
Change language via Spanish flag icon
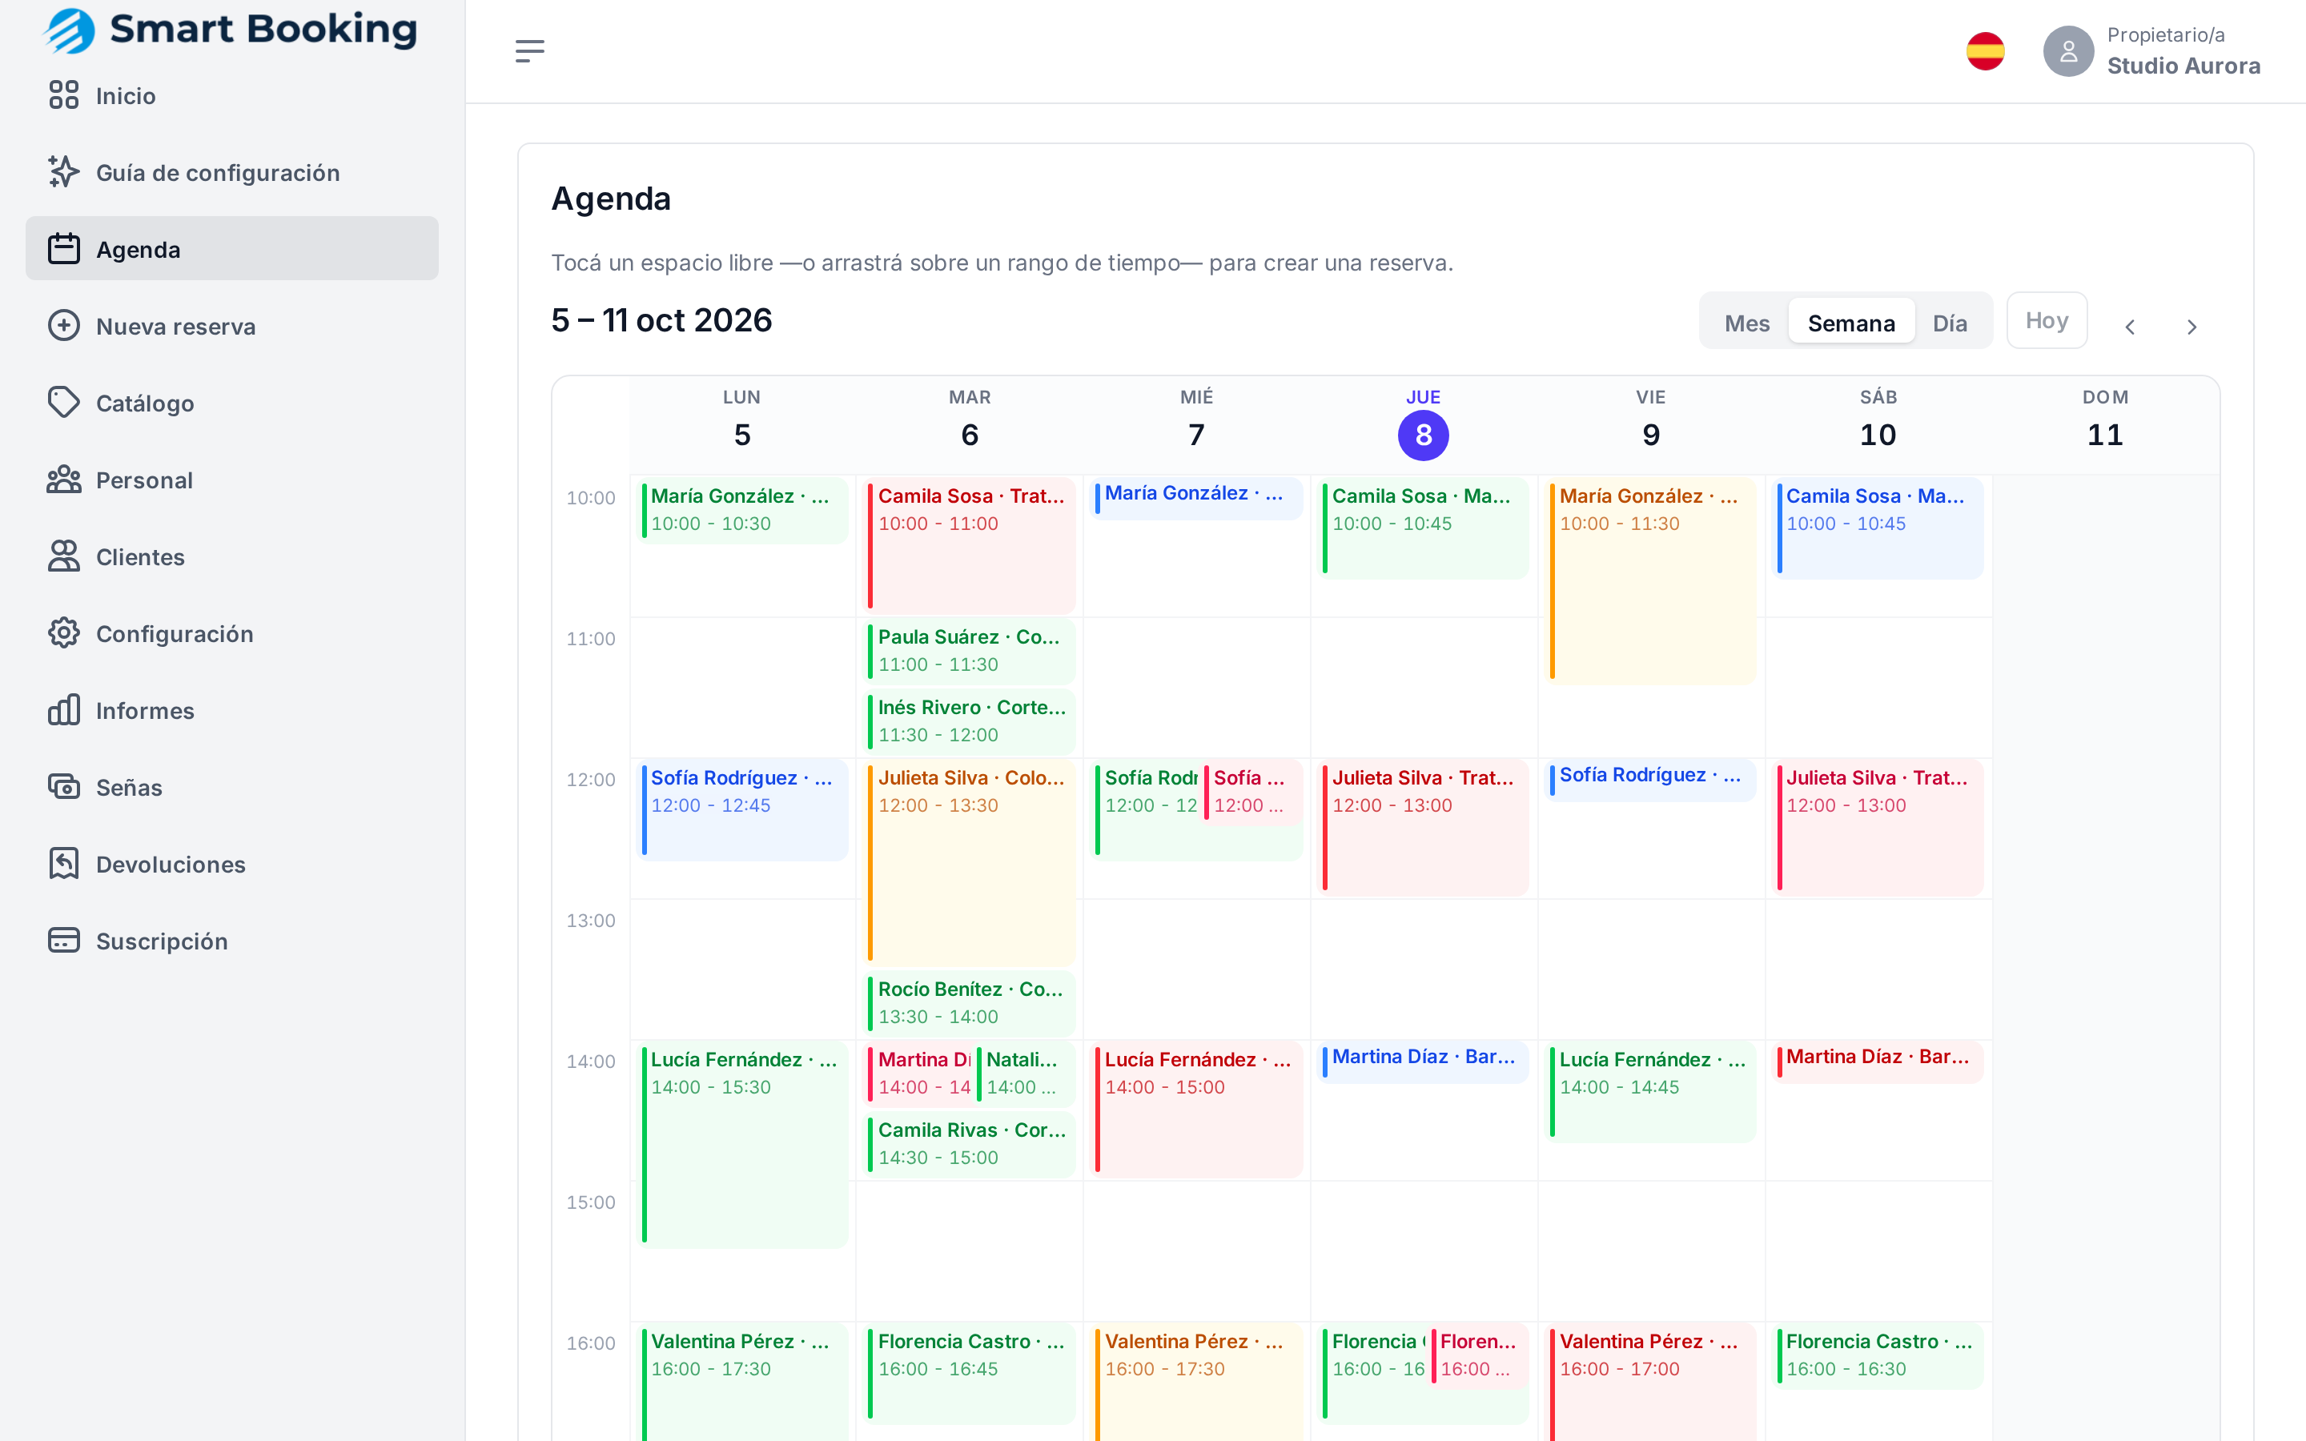pyautogui.click(x=1986, y=51)
